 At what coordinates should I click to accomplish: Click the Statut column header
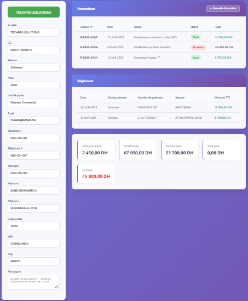pyautogui.click(x=194, y=27)
